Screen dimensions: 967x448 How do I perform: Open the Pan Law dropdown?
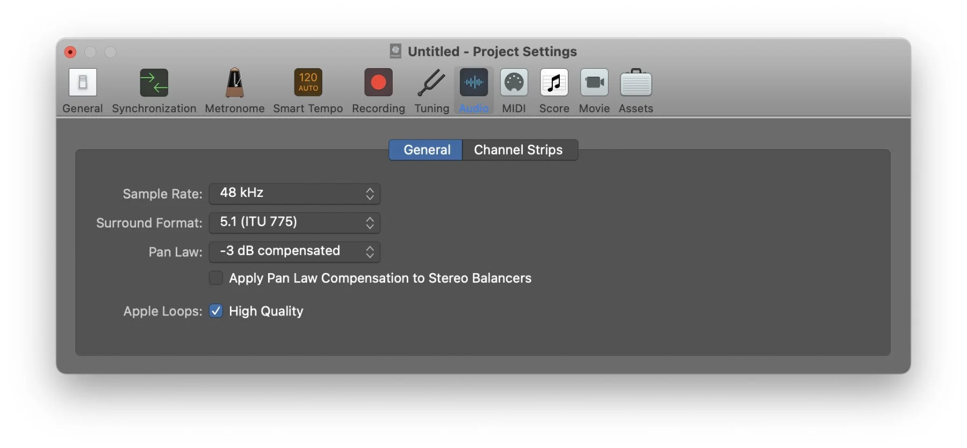294,252
